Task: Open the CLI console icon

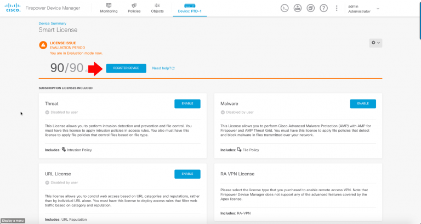Action: (x=285, y=8)
